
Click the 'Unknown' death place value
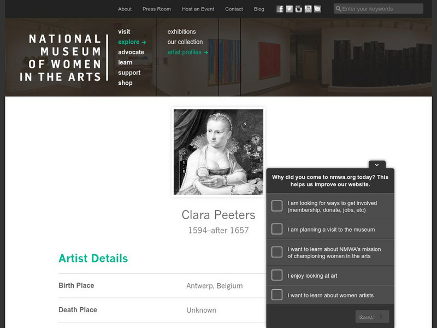point(201,310)
